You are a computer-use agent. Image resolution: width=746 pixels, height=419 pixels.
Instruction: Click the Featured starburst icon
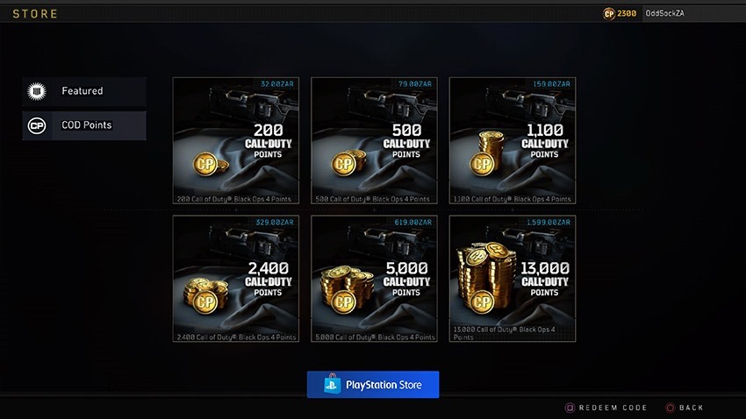tap(37, 91)
